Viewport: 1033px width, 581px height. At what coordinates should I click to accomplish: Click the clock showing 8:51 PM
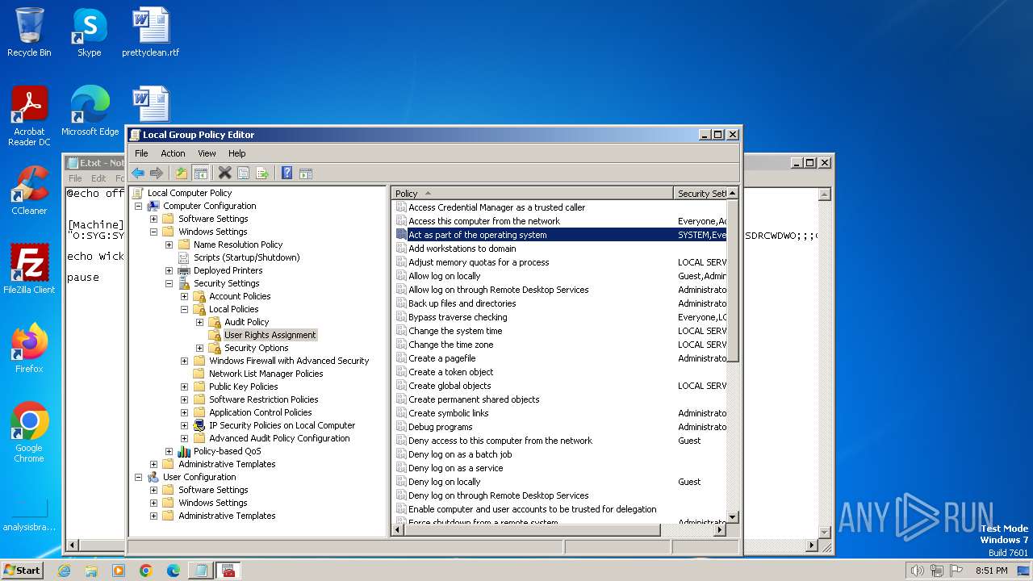(x=992, y=571)
